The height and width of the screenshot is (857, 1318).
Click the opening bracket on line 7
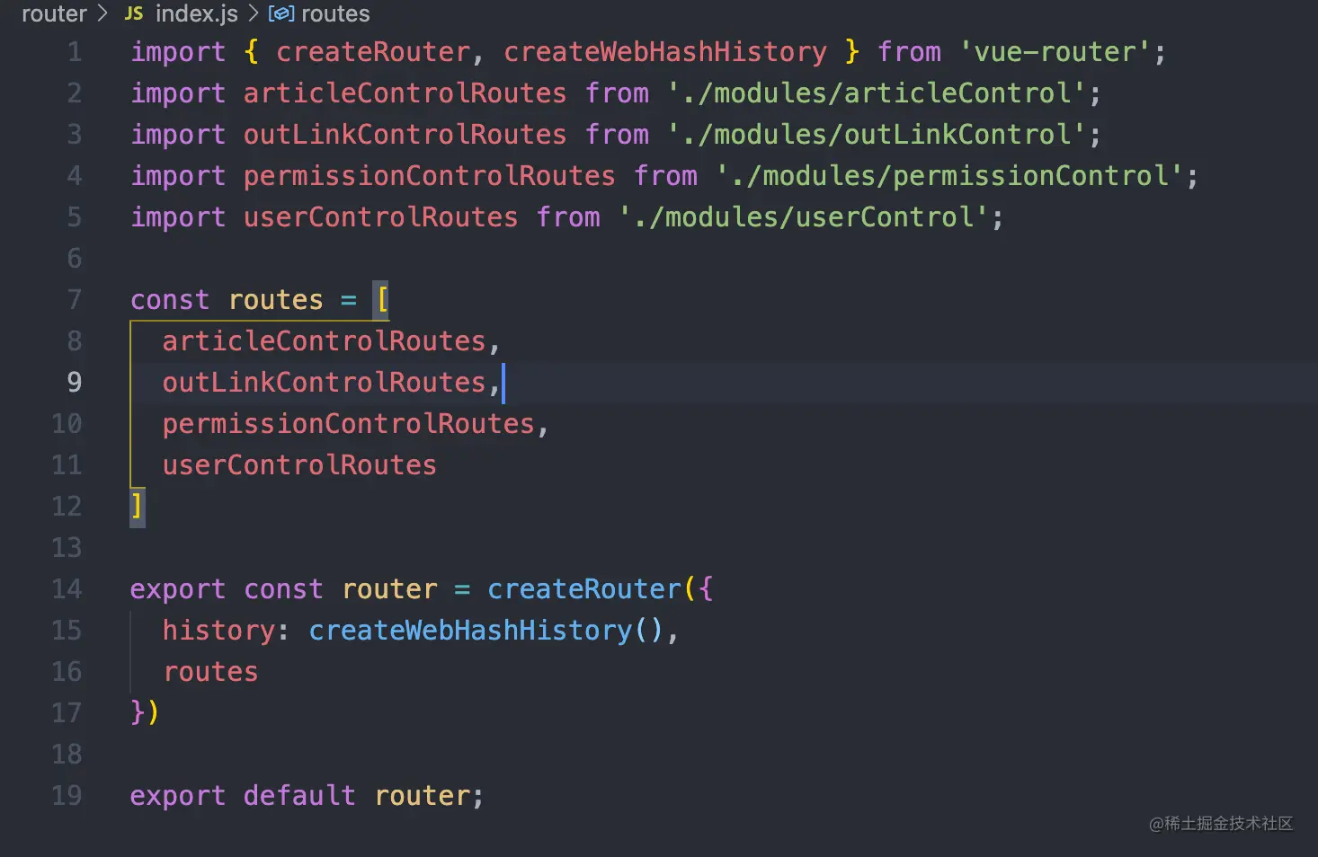coord(382,300)
